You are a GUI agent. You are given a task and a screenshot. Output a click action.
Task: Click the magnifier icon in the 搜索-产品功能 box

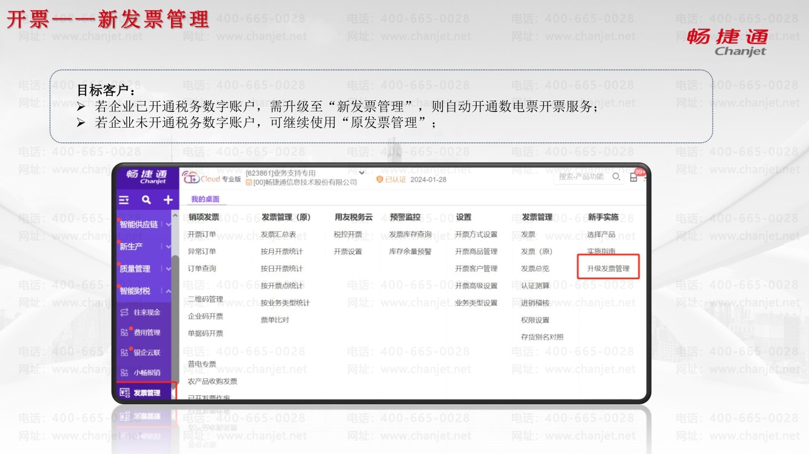point(616,177)
